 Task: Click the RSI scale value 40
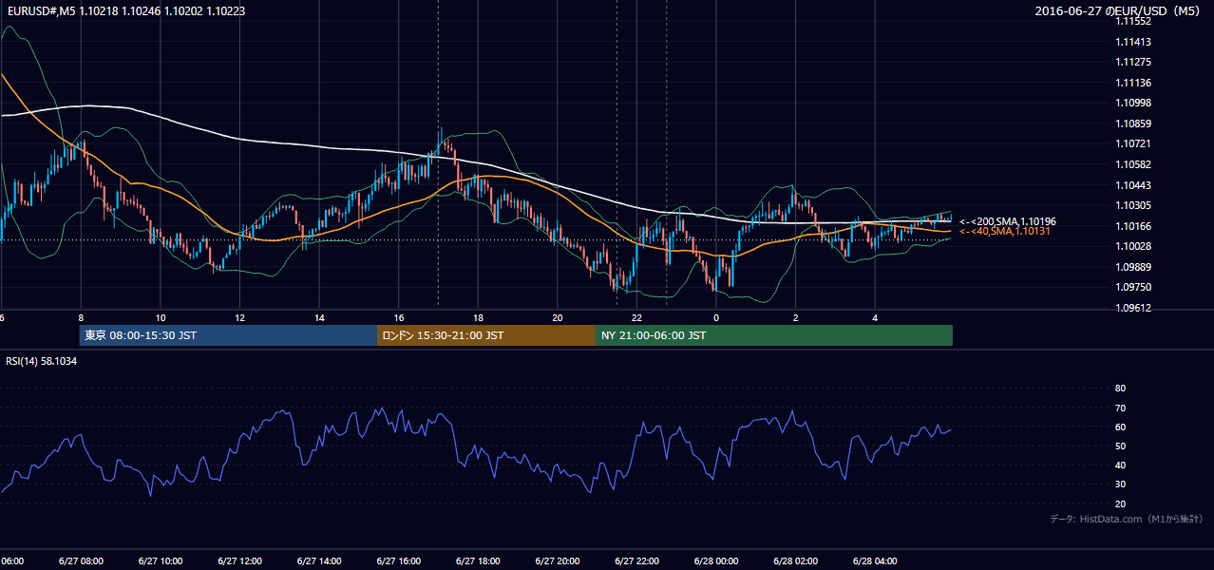pyautogui.click(x=1120, y=465)
